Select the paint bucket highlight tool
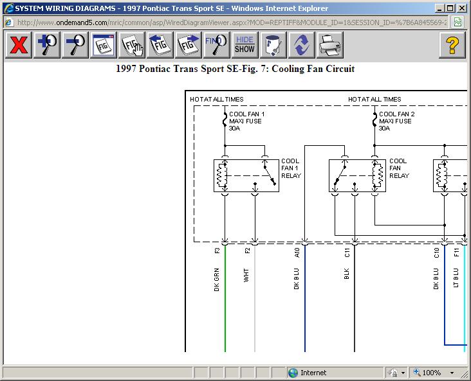This screenshot has height=381, width=471. [273, 45]
